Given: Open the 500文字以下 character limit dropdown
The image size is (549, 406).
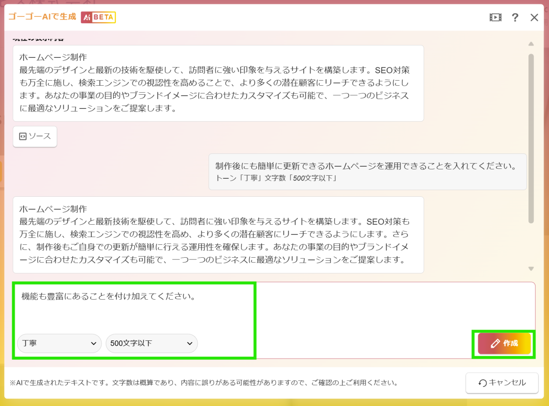Looking at the screenshot, I should click(152, 343).
